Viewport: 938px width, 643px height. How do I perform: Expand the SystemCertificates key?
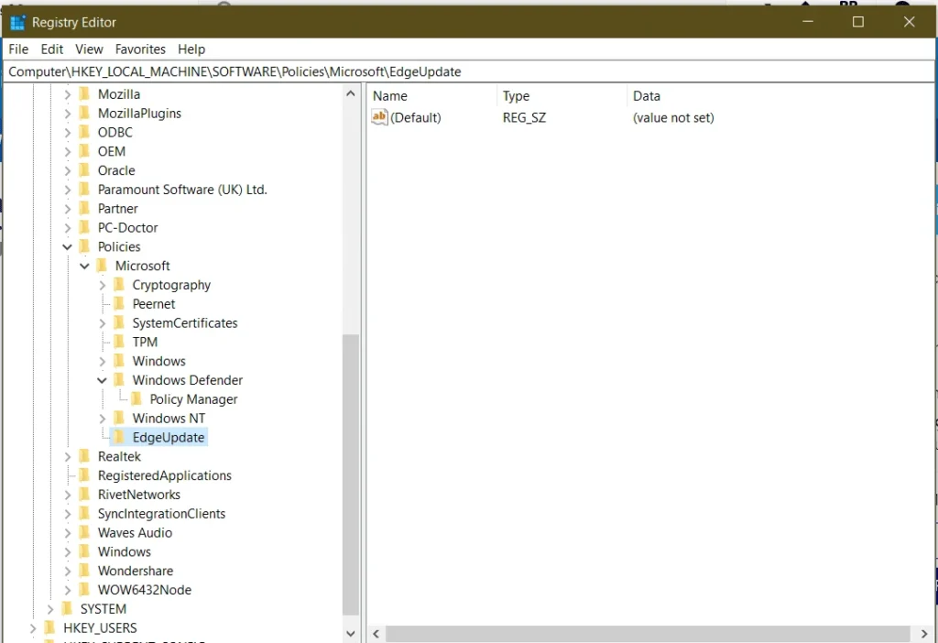(102, 323)
